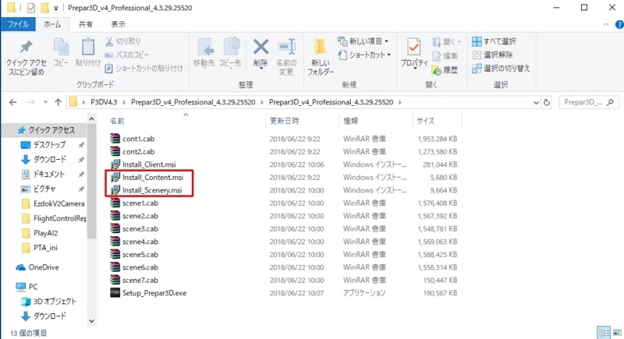Click the Delete (削除) X icon
The image size is (624, 339).
pos(261,48)
